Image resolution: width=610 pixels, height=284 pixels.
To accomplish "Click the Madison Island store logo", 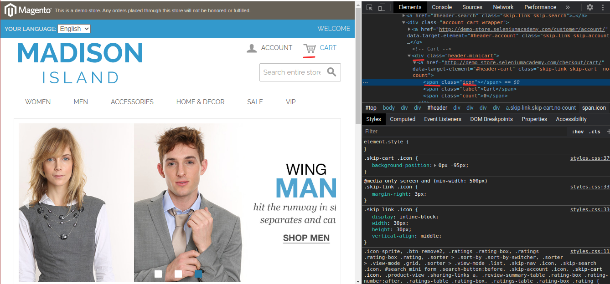I will point(80,63).
